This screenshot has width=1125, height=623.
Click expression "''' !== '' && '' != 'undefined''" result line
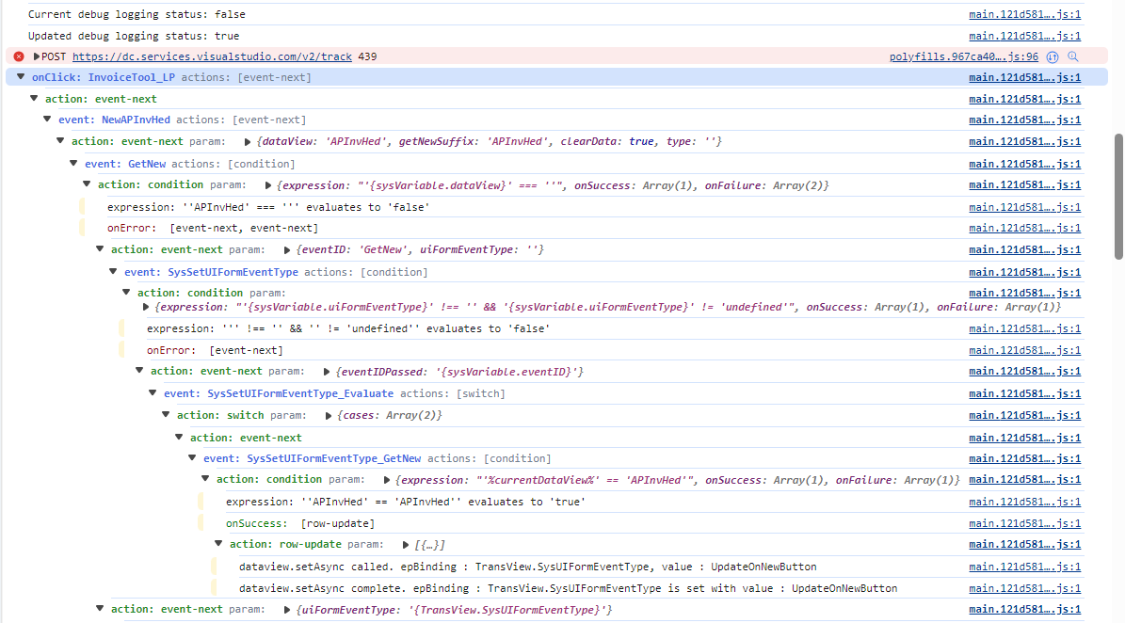coord(348,328)
